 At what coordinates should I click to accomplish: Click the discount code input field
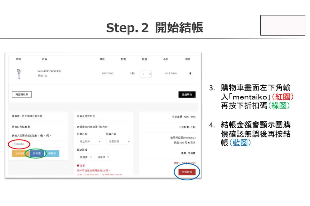[x=37, y=144]
